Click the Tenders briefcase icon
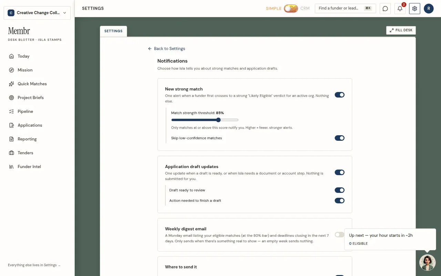441x276 pixels. click(11, 153)
